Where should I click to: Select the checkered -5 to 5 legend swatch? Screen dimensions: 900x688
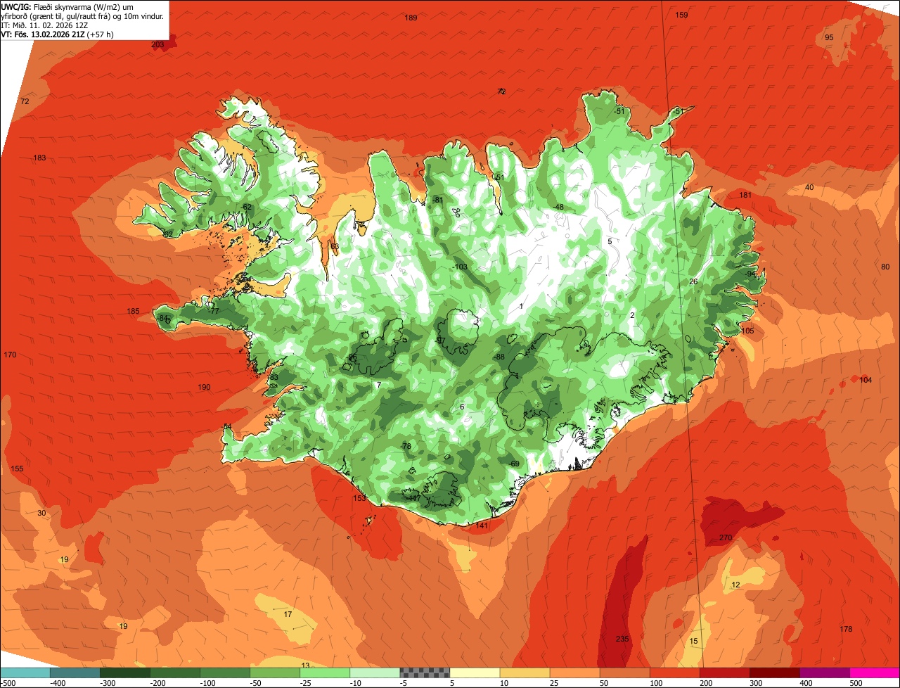(425, 672)
